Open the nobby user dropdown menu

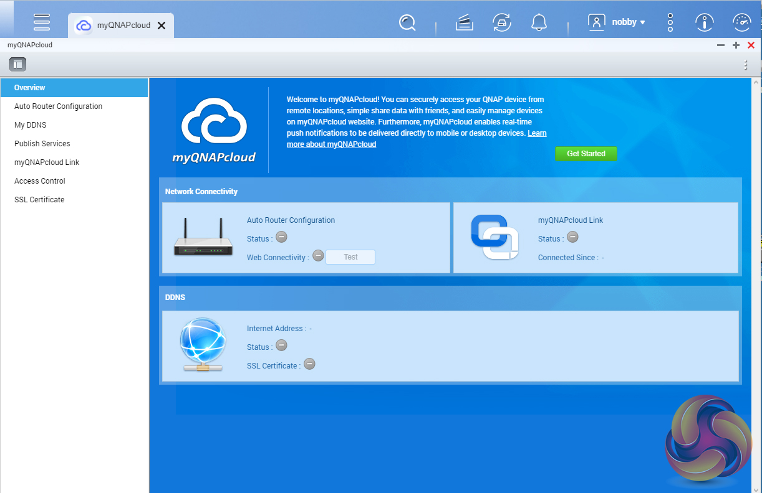pyautogui.click(x=628, y=22)
